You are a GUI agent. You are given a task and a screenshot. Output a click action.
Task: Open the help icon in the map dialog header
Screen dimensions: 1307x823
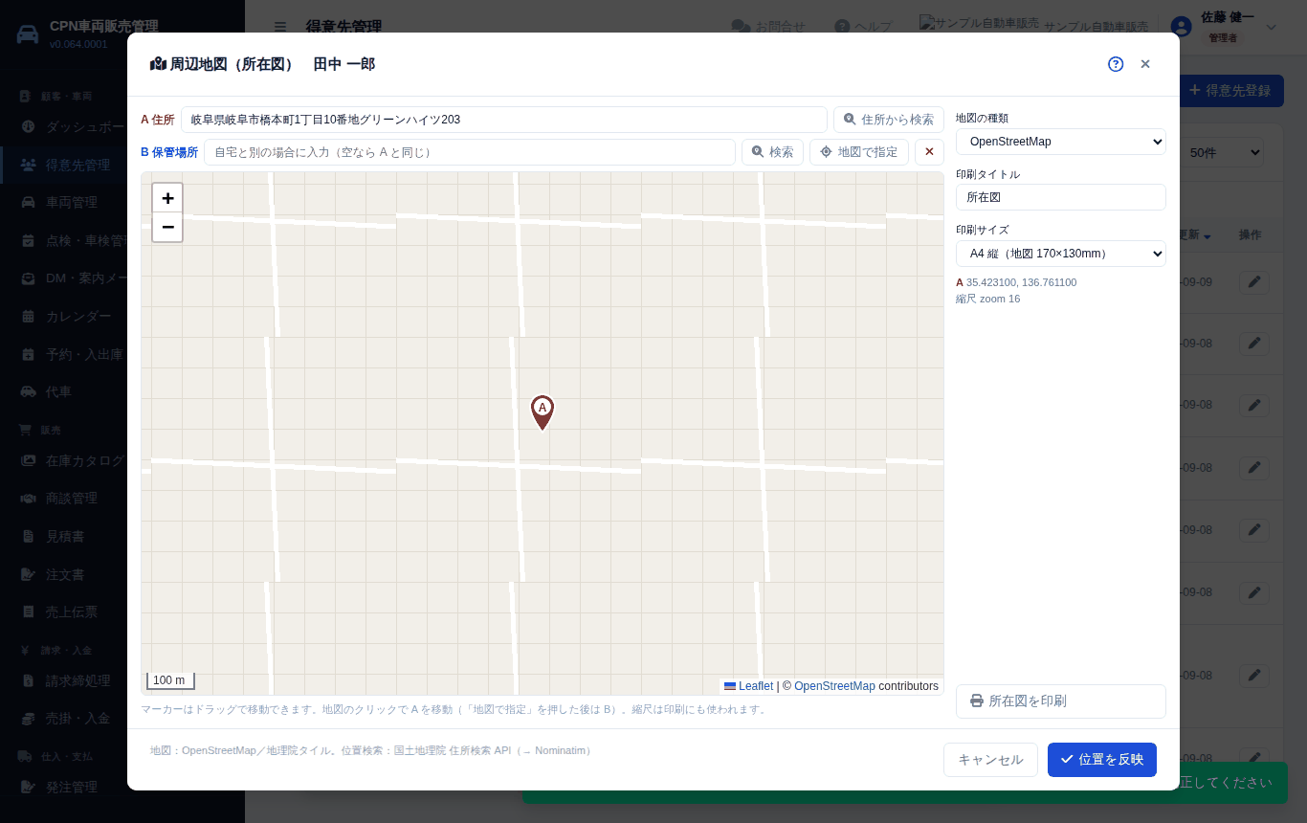point(1116,64)
